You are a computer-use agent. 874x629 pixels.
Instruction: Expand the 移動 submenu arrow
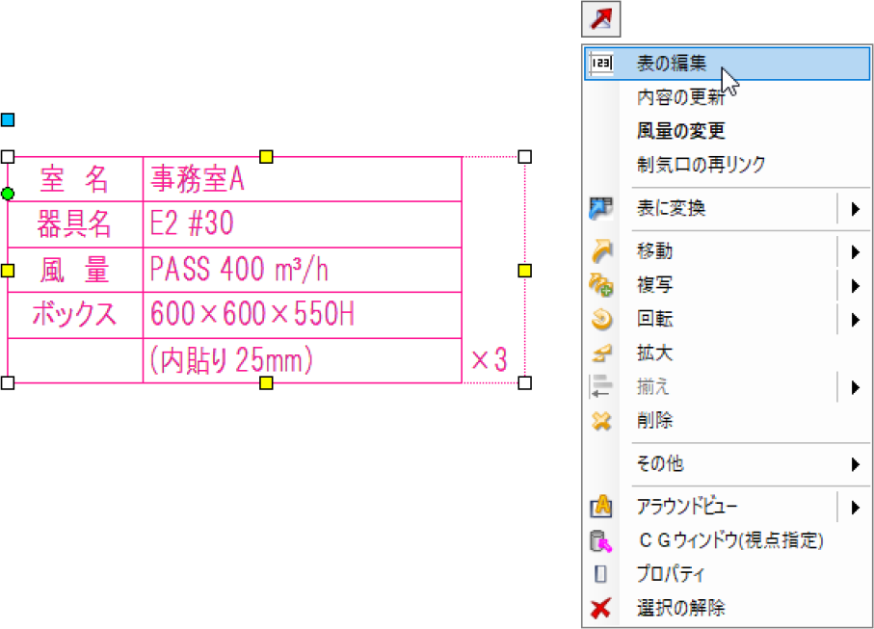point(855,251)
